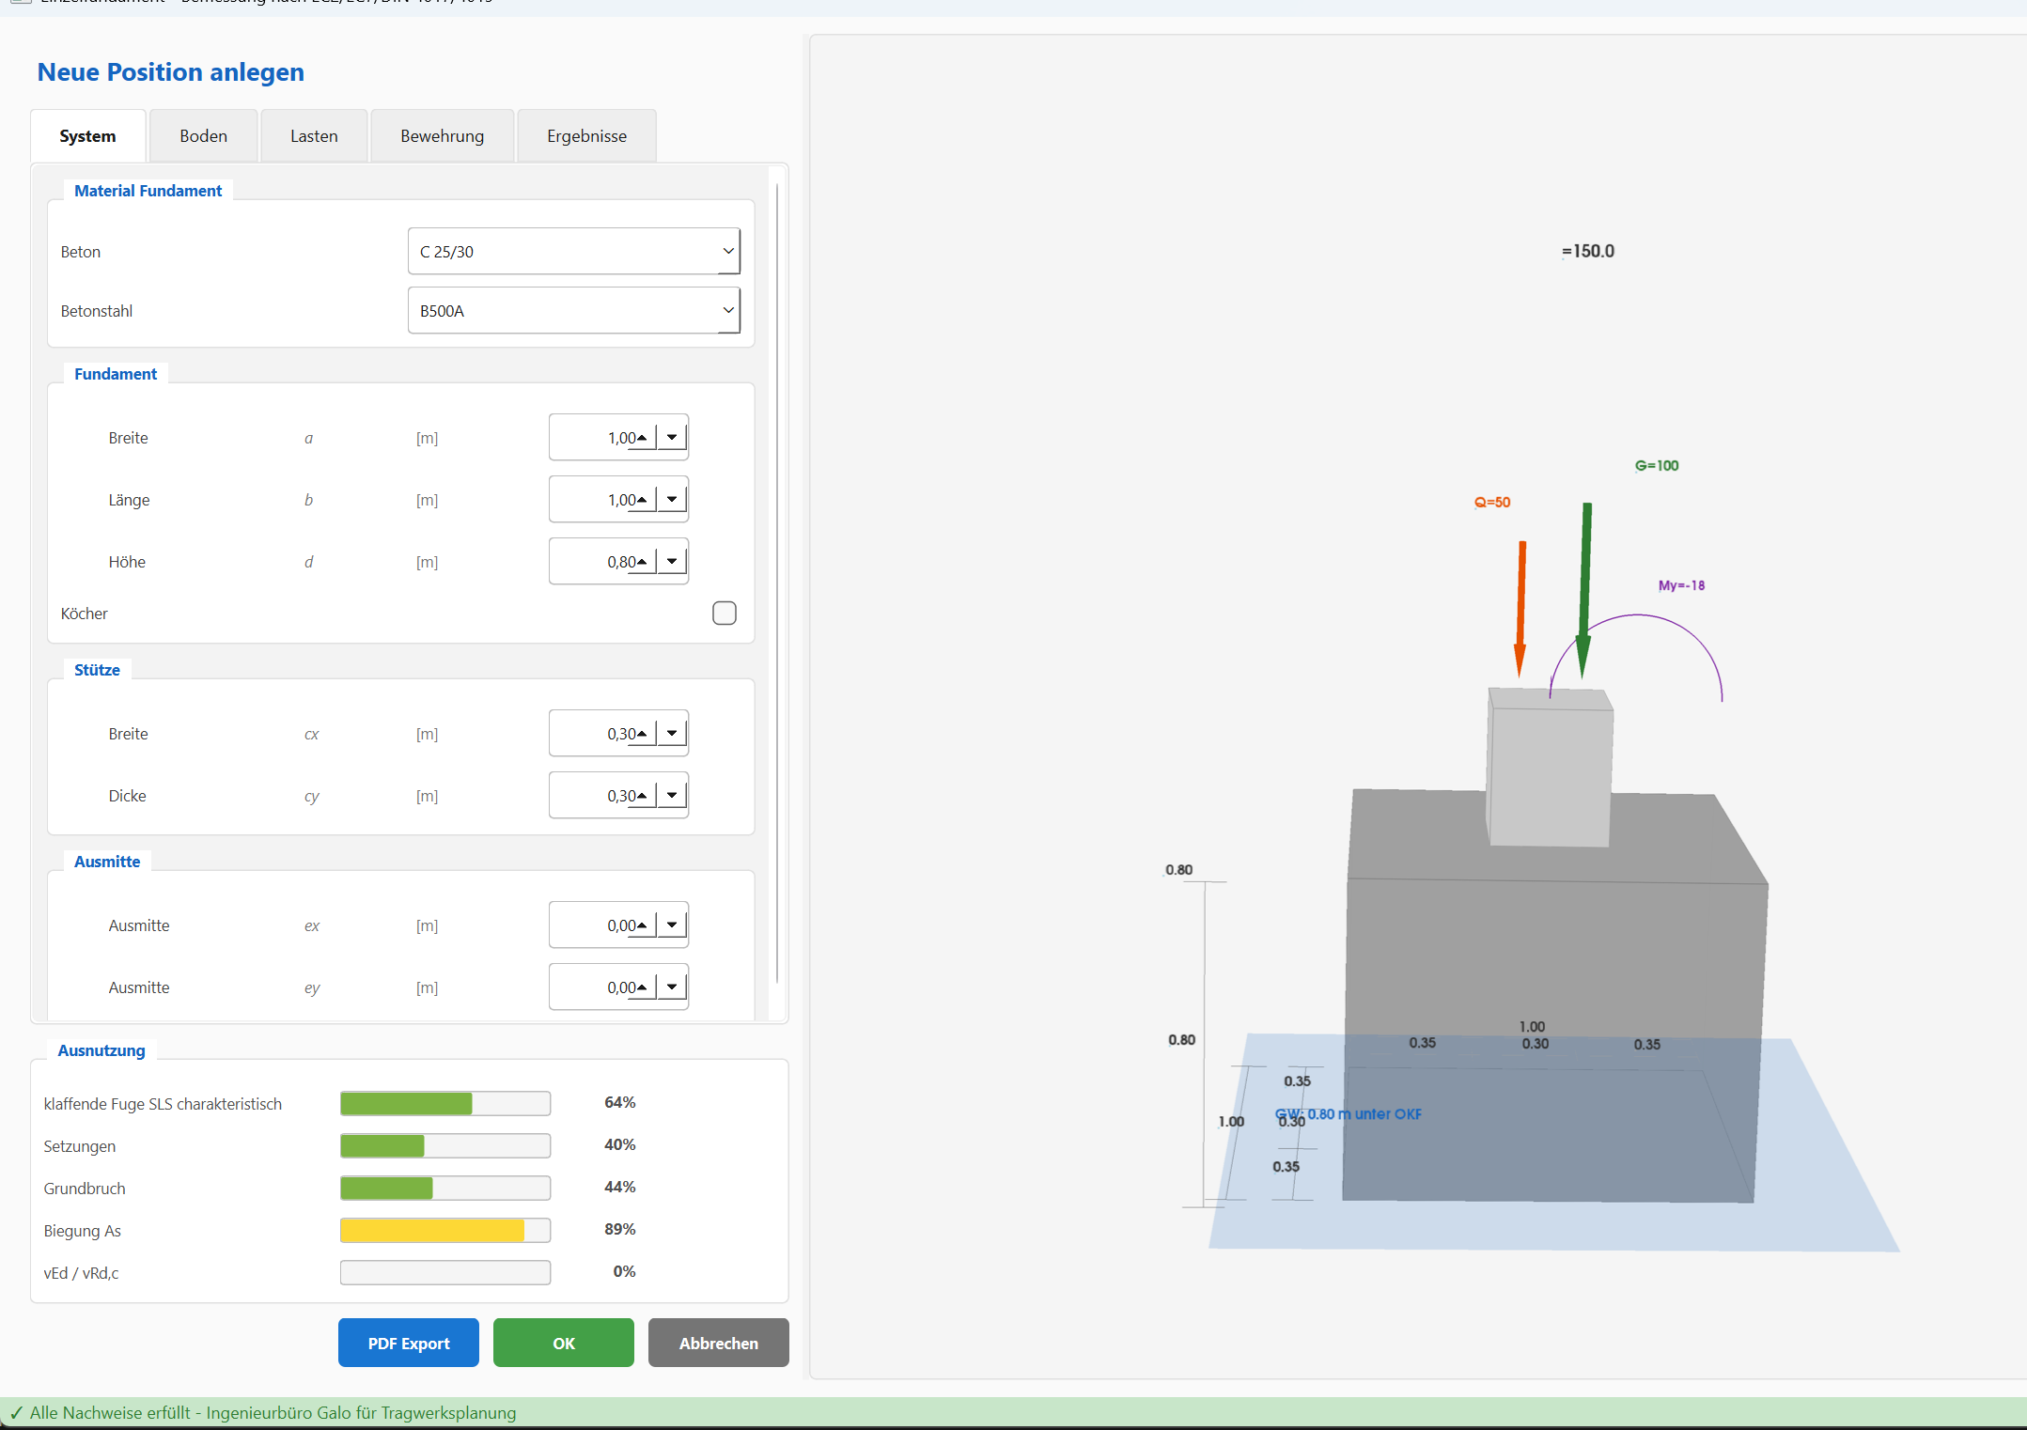Image resolution: width=2027 pixels, height=1430 pixels.
Task: Click the '89%' Biegung As value
Action: pyautogui.click(x=620, y=1229)
